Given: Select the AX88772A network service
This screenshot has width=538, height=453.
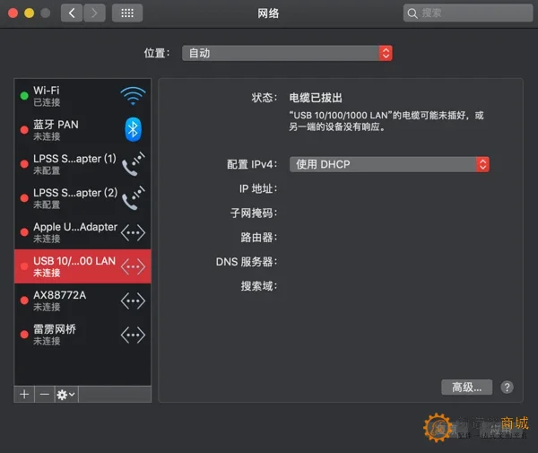Looking at the screenshot, I should (82, 301).
